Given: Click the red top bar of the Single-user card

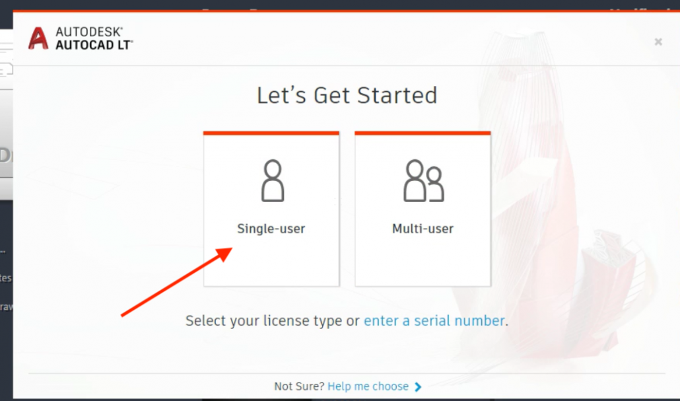Looking at the screenshot, I should (271, 133).
